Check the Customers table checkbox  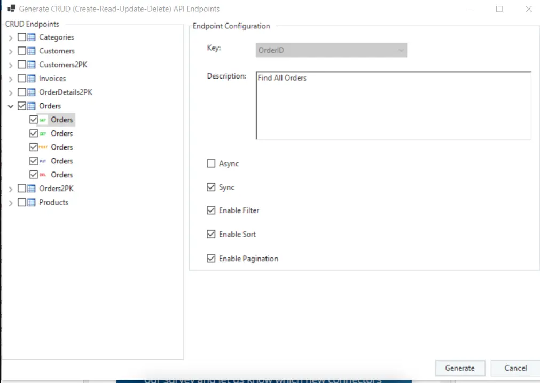click(21, 51)
